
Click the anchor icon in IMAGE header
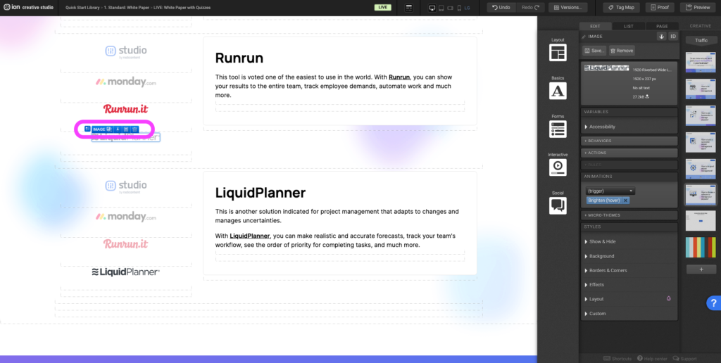(661, 36)
